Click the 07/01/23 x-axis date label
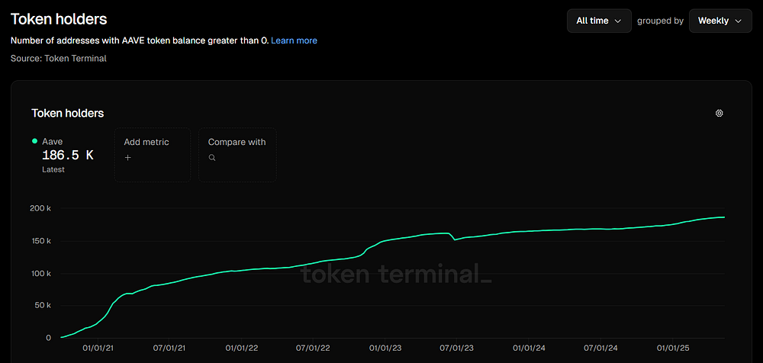 [456, 349]
